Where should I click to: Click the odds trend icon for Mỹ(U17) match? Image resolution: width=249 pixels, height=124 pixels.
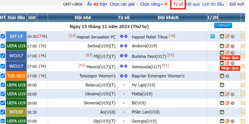pyautogui.click(x=227, y=53)
